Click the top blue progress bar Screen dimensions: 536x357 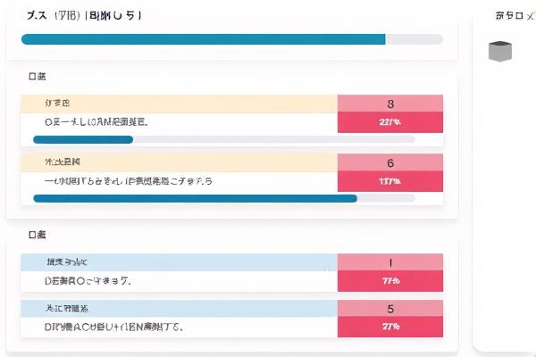[x=231, y=39]
